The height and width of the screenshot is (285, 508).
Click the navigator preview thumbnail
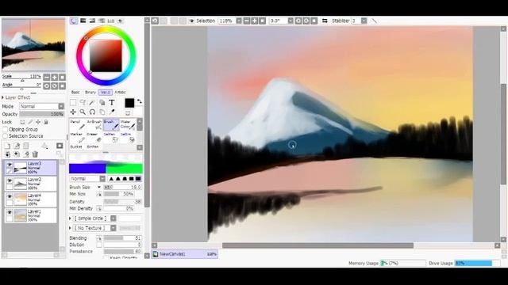[x=33, y=44]
